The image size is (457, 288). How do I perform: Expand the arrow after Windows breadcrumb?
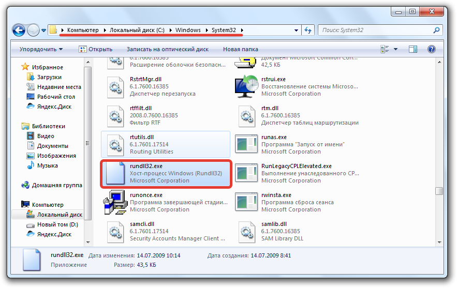(207, 30)
